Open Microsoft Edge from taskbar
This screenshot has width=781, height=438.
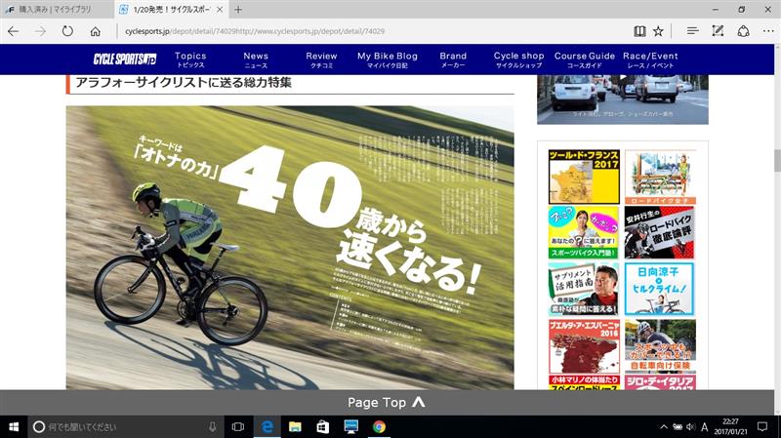[x=267, y=426]
